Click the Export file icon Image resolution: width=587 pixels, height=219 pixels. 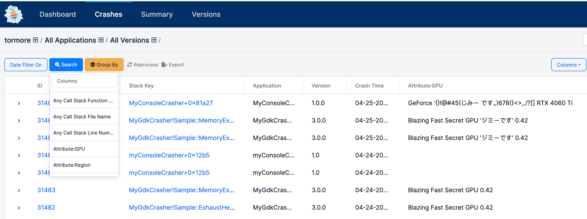pyautogui.click(x=164, y=65)
